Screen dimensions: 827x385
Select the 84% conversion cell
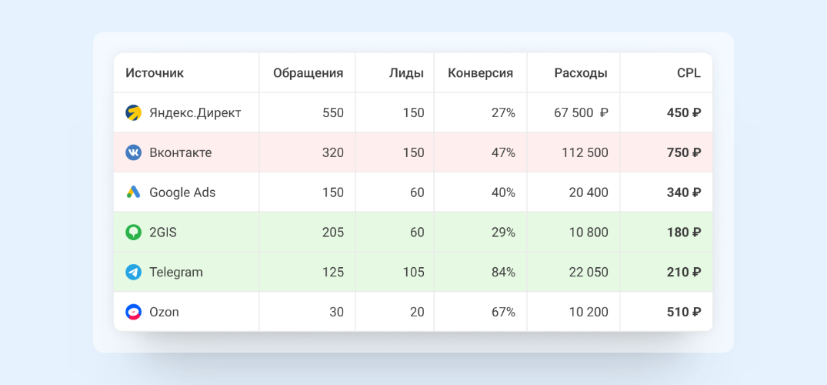click(503, 272)
